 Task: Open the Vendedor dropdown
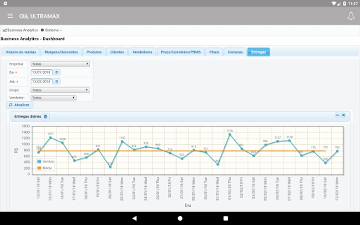tap(53, 98)
